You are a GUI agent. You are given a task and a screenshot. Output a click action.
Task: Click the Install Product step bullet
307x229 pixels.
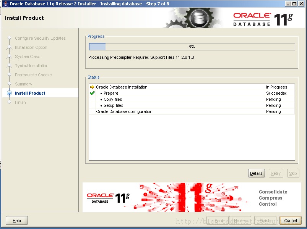click(x=10, y=93)
